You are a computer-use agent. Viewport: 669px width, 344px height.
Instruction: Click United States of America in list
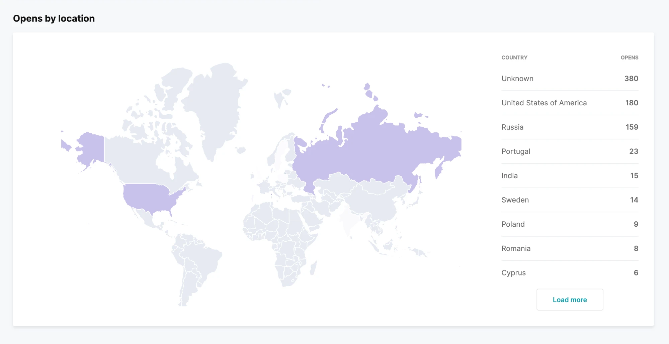[544, 103]
